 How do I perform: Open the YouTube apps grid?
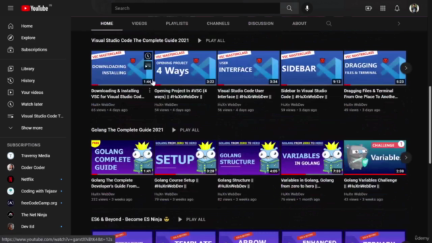tap(383, 8)
